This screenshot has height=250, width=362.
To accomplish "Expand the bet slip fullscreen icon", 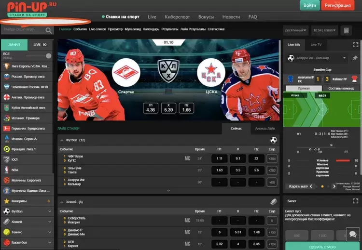I will [356, 201].
